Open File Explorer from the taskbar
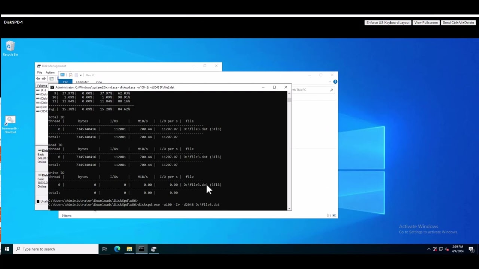Viewport: 479px width, 269px height. pos(129,249)
